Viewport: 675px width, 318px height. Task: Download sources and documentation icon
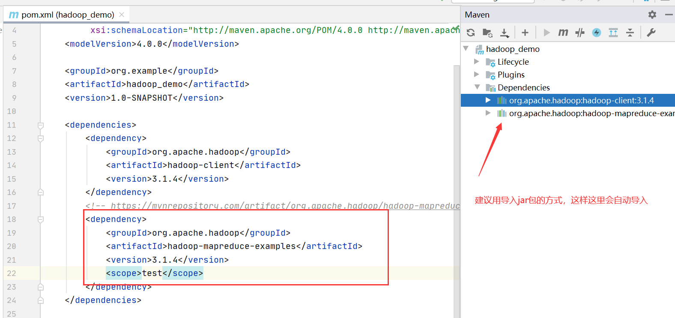click(505, 33)
